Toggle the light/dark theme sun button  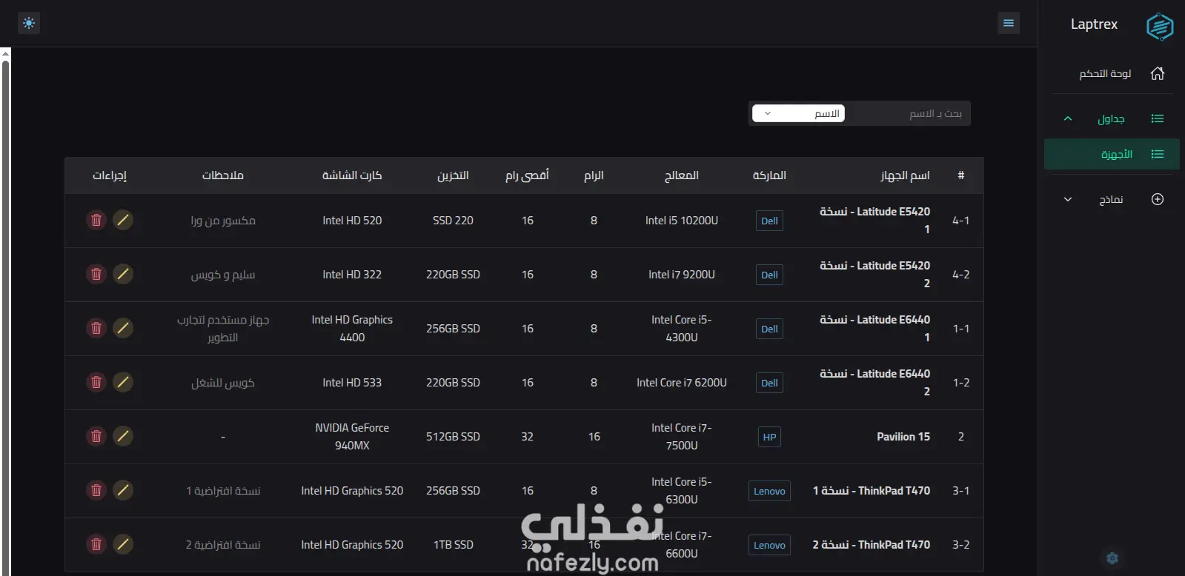29,23
